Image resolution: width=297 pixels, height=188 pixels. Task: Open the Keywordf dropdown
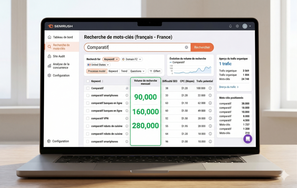coord(111,59)
